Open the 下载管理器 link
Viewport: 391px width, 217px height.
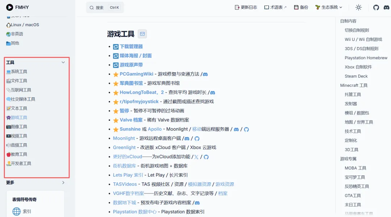tap(131, 47)
